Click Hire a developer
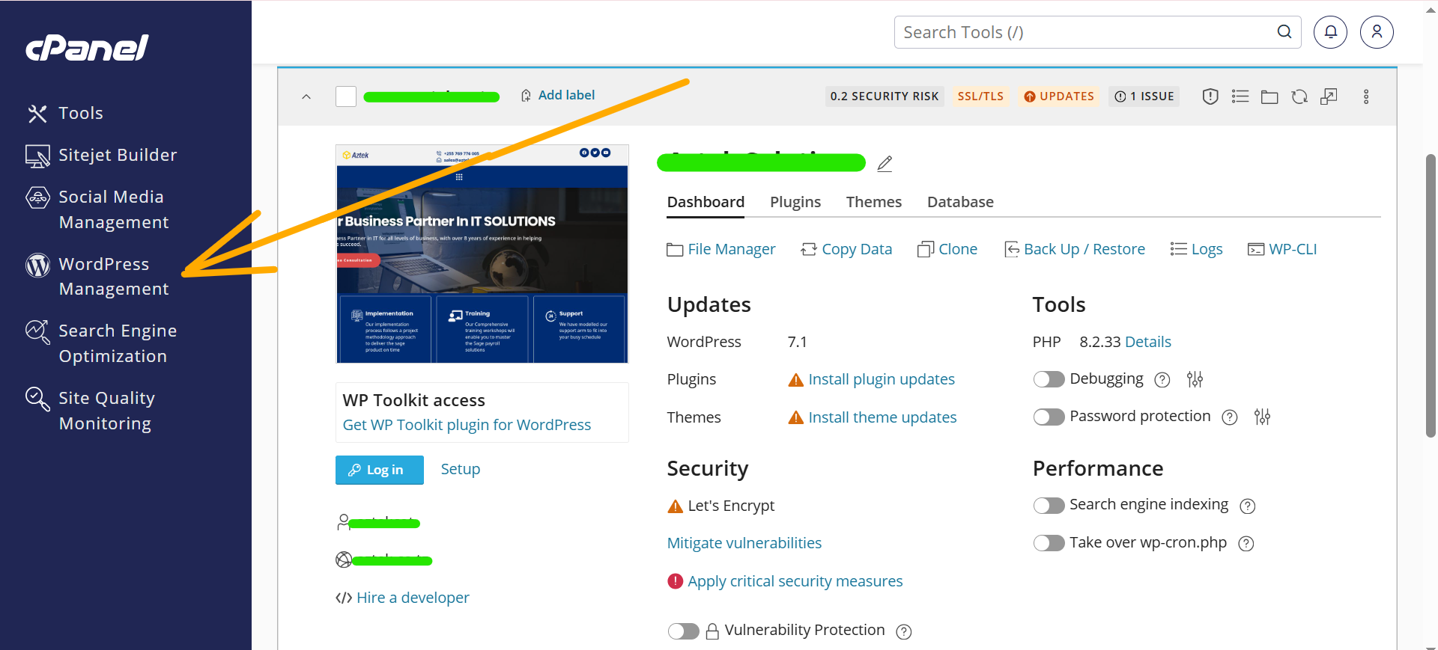1438x650 pixels. [x=413, y=598]
